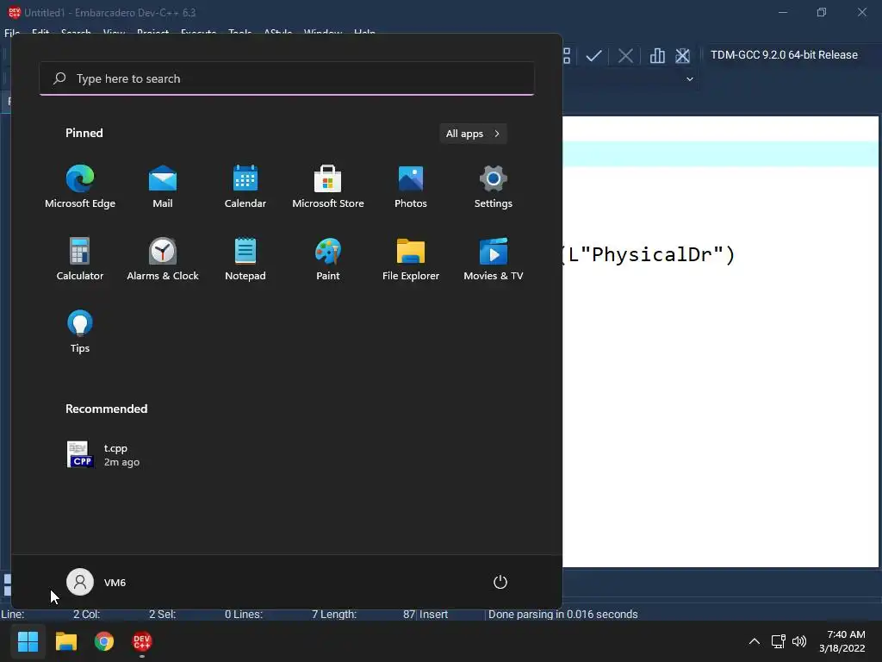
Task: Click the Insert mode indicator in status bar
Action: pos(433,614)
